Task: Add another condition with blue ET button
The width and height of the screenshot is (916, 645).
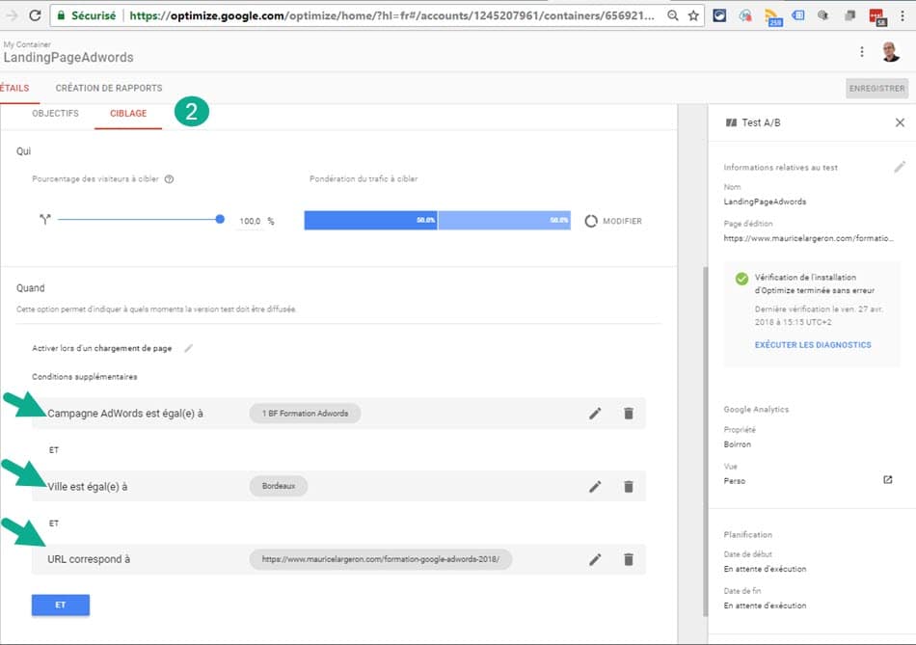Action: pyautogui.click(x=61, y=605)
